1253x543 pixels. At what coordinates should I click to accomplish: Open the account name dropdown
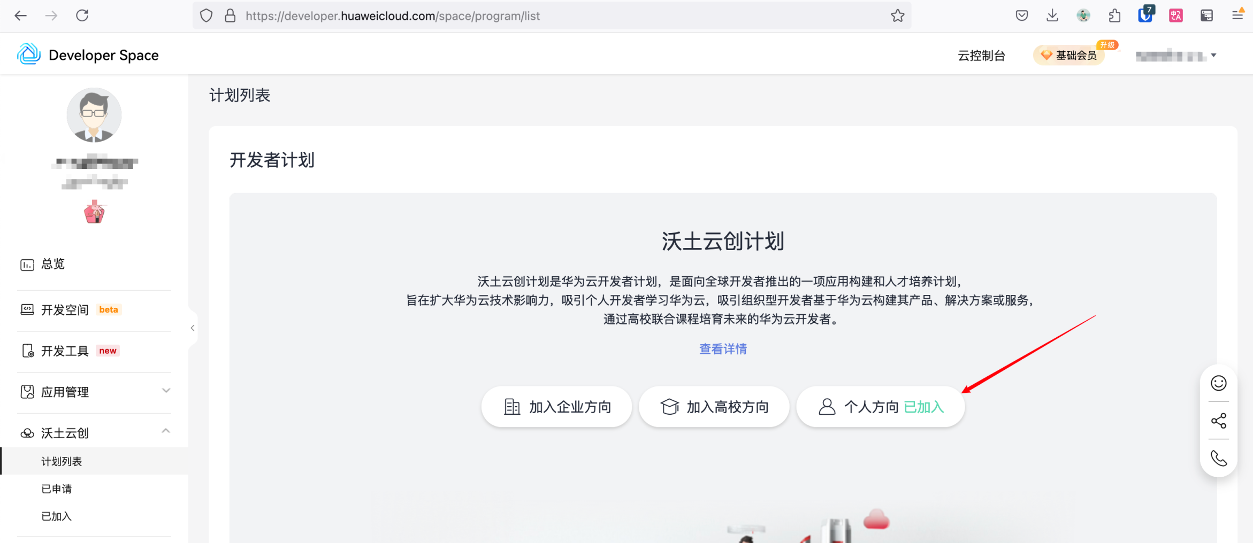[1176, 56]
